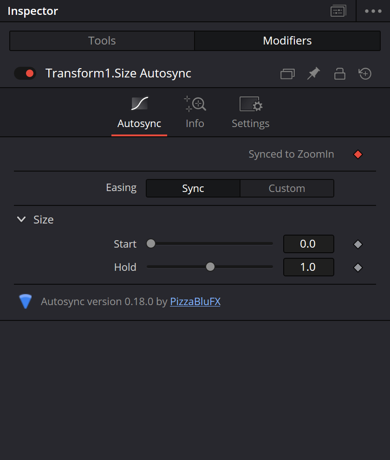Click the Inspector panel title
Image resolution: width=390 pixels, height=460 pixels.
click(x=33, y=11)
